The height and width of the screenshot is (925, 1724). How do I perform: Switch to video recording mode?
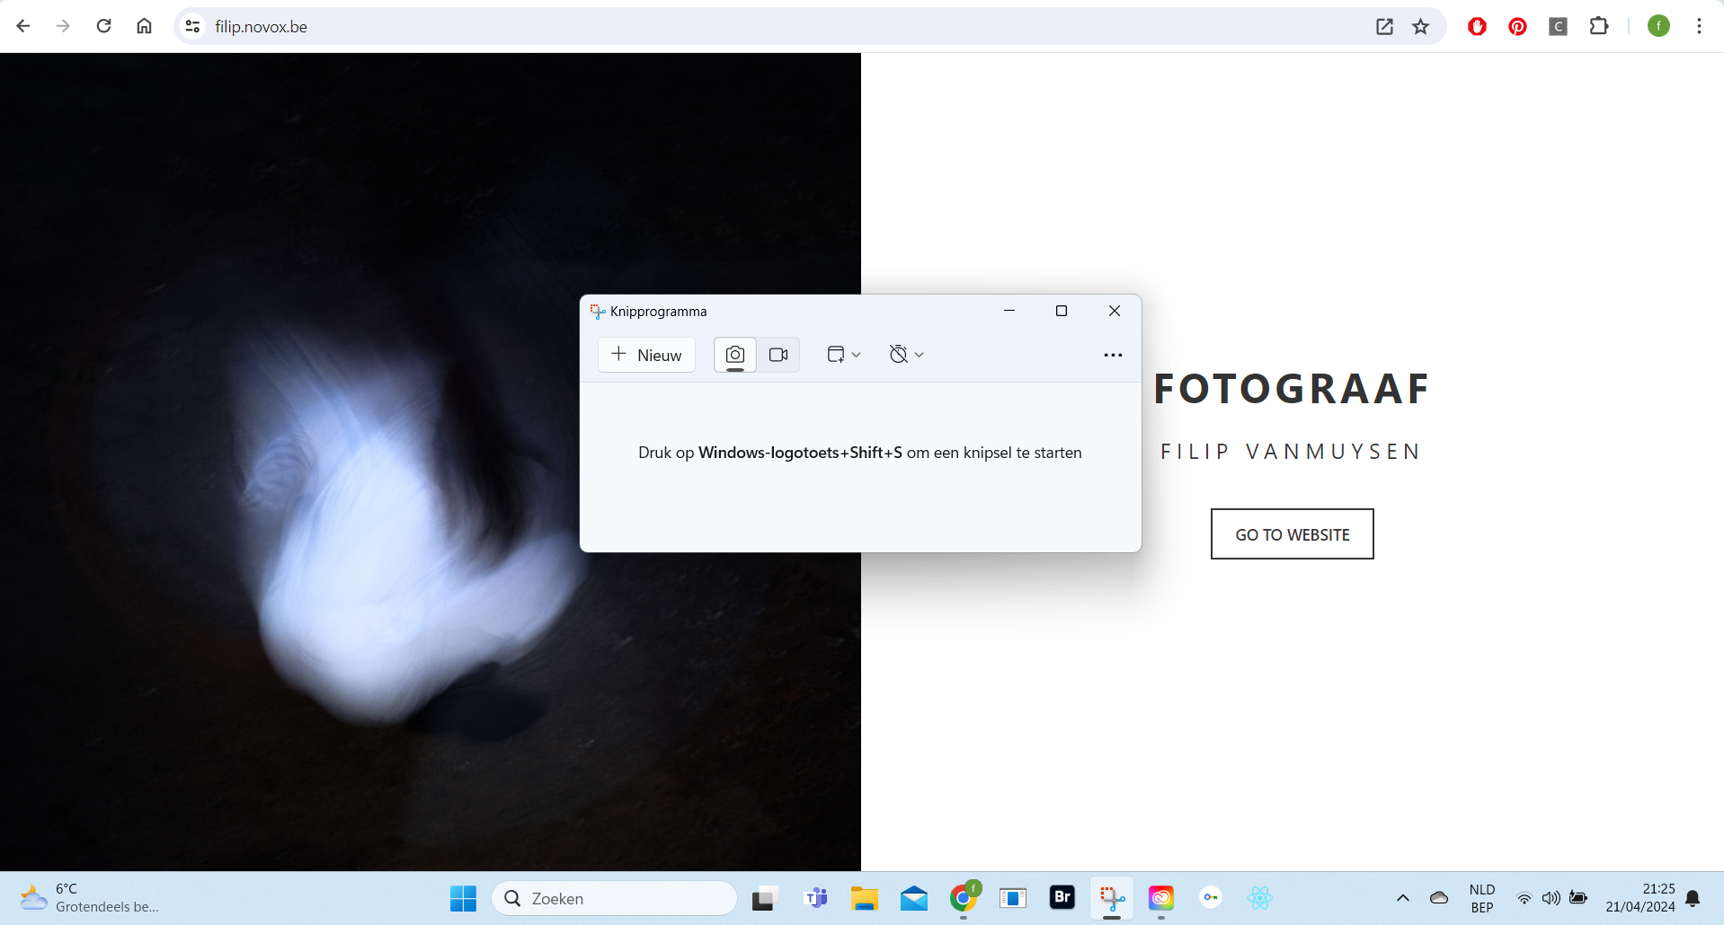[x=778, y=355]
